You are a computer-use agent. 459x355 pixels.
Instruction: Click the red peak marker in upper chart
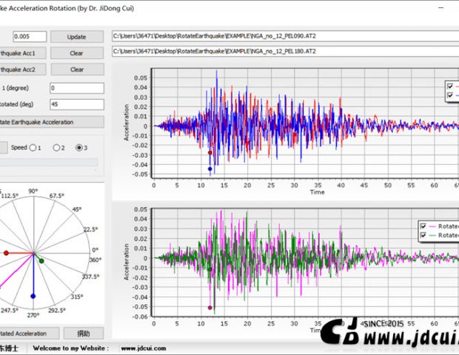pyautogui.click(x=210, y=152)
